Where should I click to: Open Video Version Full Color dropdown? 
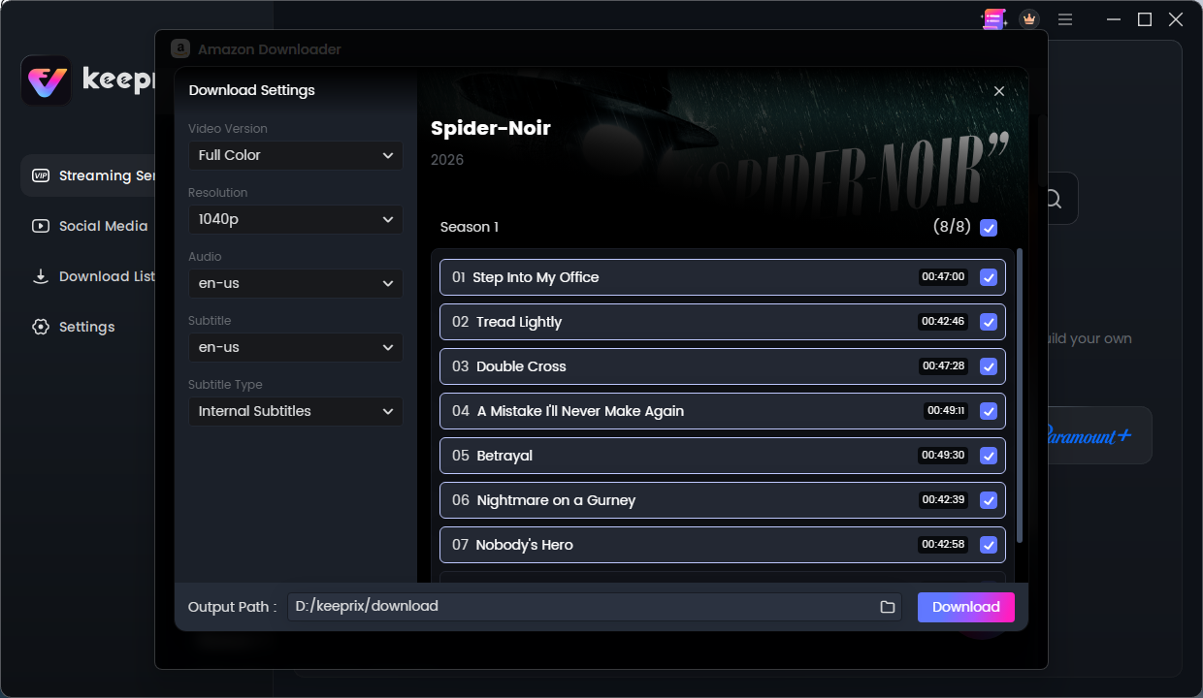pos(295,155)
